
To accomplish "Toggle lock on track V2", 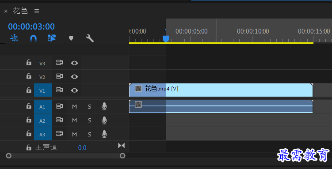I will coord(29,76).
